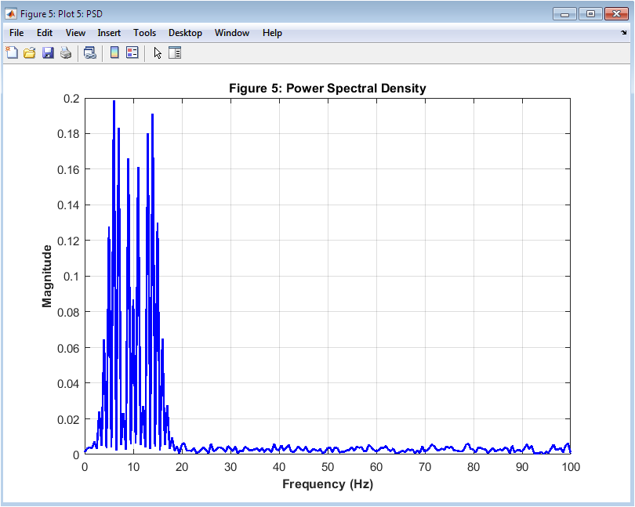
Task: Enable the Edit Plot arrow tool
Action: 158,53
